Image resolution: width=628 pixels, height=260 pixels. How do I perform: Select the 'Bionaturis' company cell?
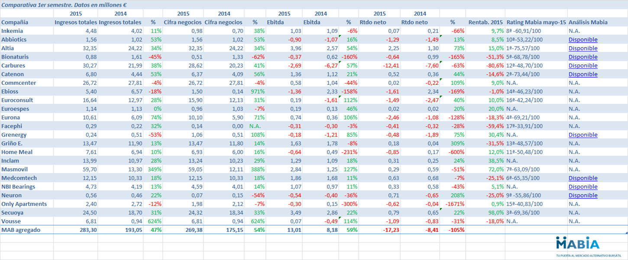click(x=15, y=57)
